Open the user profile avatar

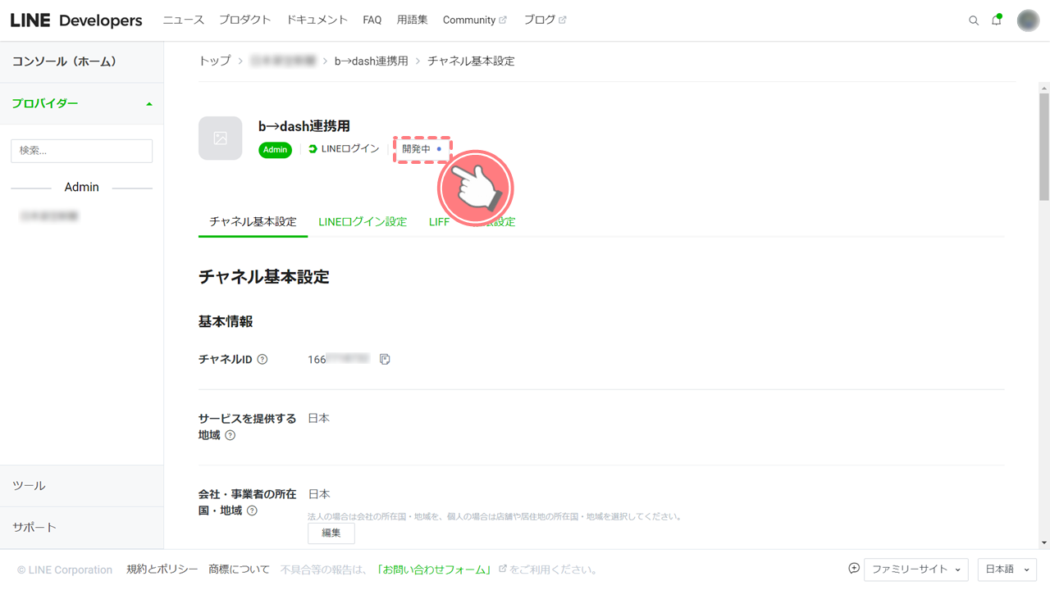point(1028,20)
